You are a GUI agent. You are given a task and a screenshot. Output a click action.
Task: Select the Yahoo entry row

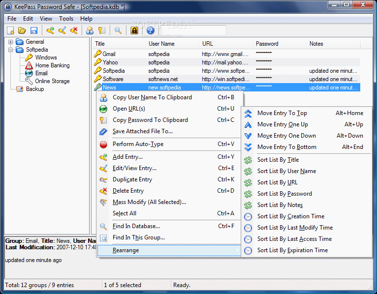point(226,62)
